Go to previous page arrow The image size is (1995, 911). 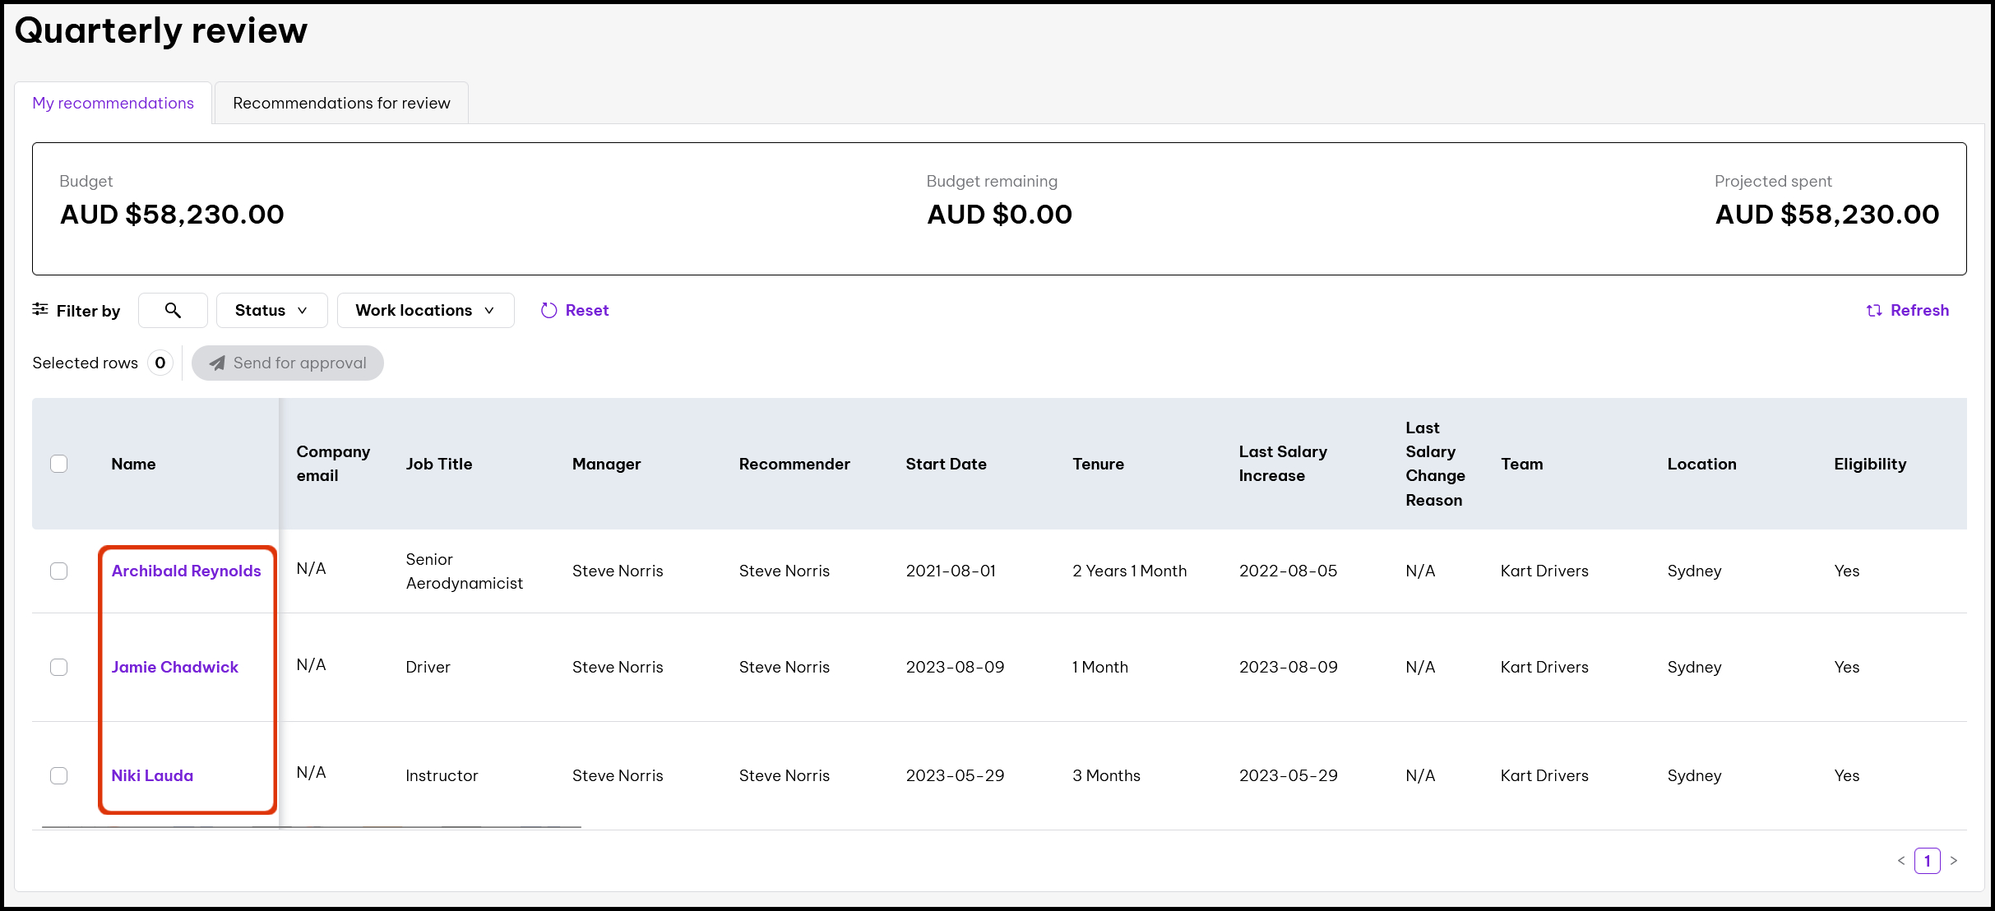[1900, 861]
